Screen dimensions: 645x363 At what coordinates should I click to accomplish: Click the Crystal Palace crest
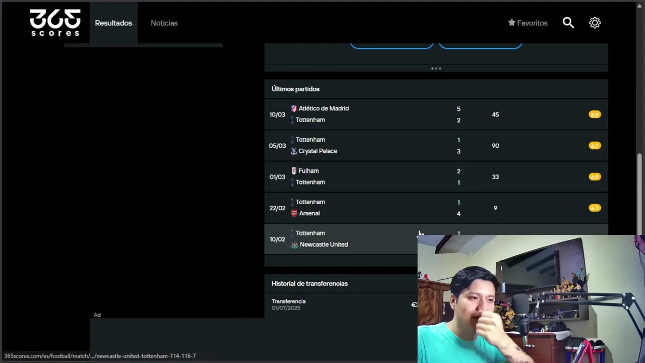coord(294,151)
